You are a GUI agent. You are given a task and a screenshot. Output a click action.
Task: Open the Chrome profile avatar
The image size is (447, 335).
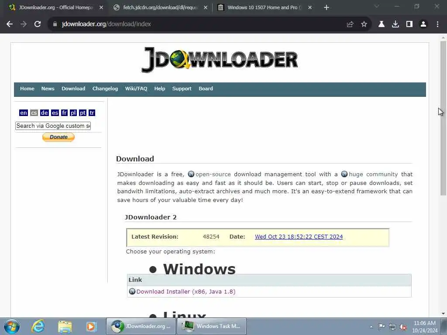tap(423, 24)
